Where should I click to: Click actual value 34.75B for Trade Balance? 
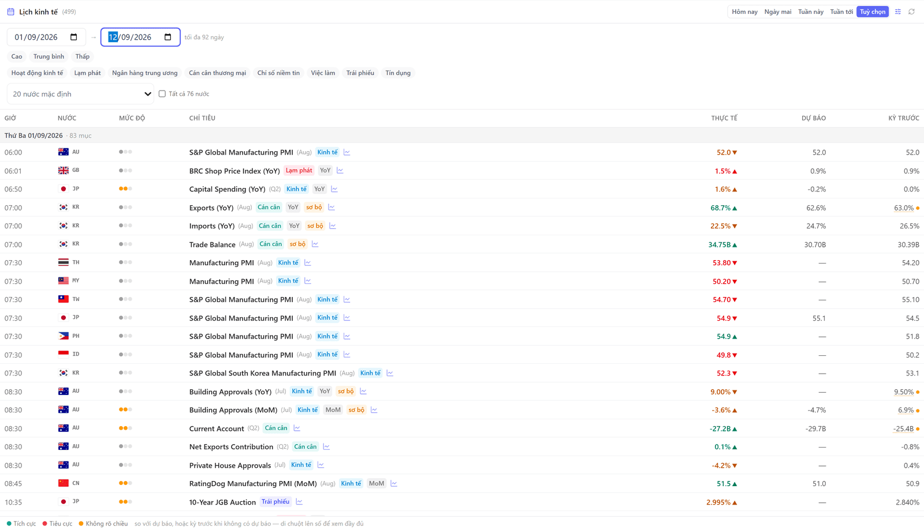click(720, 245)
